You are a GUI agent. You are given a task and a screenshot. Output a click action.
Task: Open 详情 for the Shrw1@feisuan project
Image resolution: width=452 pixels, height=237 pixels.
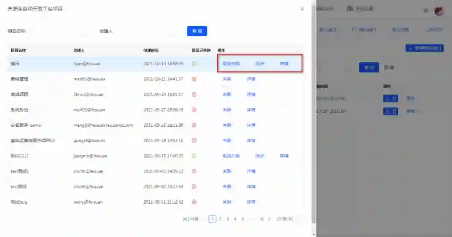[251, 94]
